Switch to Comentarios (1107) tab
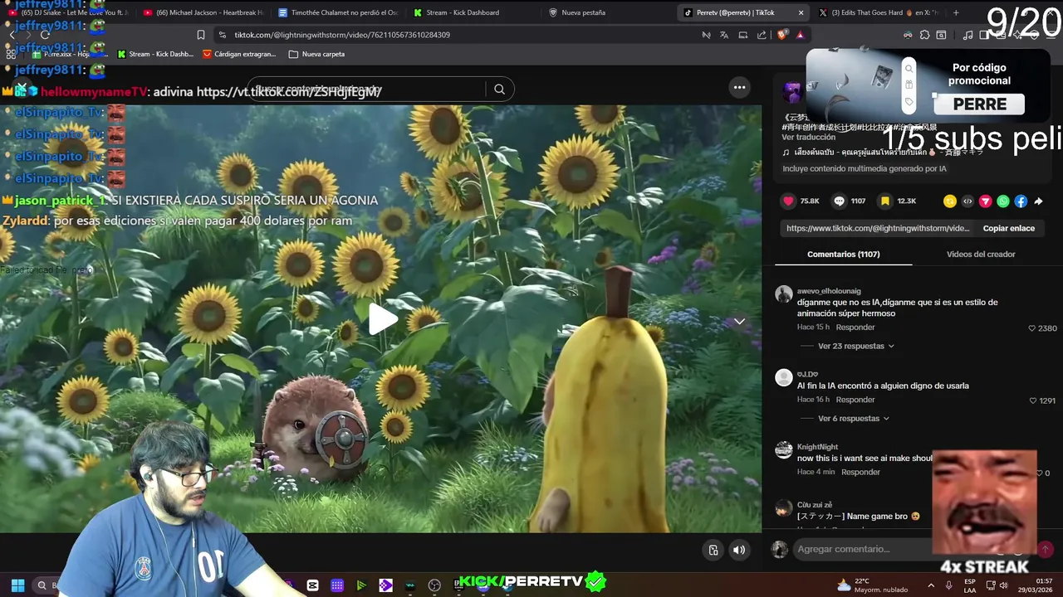Image resolution: width=1063 pixels, height=597 pixels. coord(843,255)
